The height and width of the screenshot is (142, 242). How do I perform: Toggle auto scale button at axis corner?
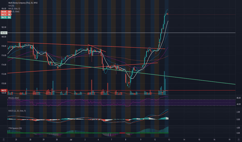(x=239, y=139)
